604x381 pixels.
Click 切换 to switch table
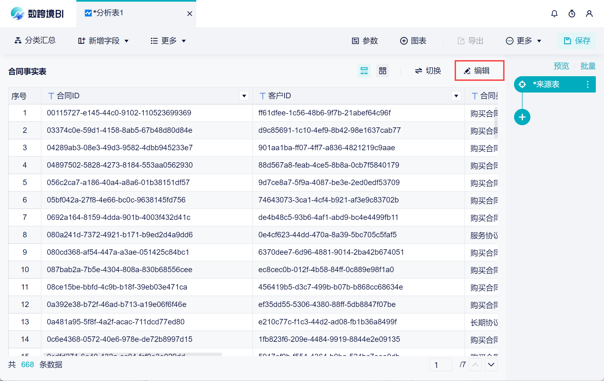point(428,71)
